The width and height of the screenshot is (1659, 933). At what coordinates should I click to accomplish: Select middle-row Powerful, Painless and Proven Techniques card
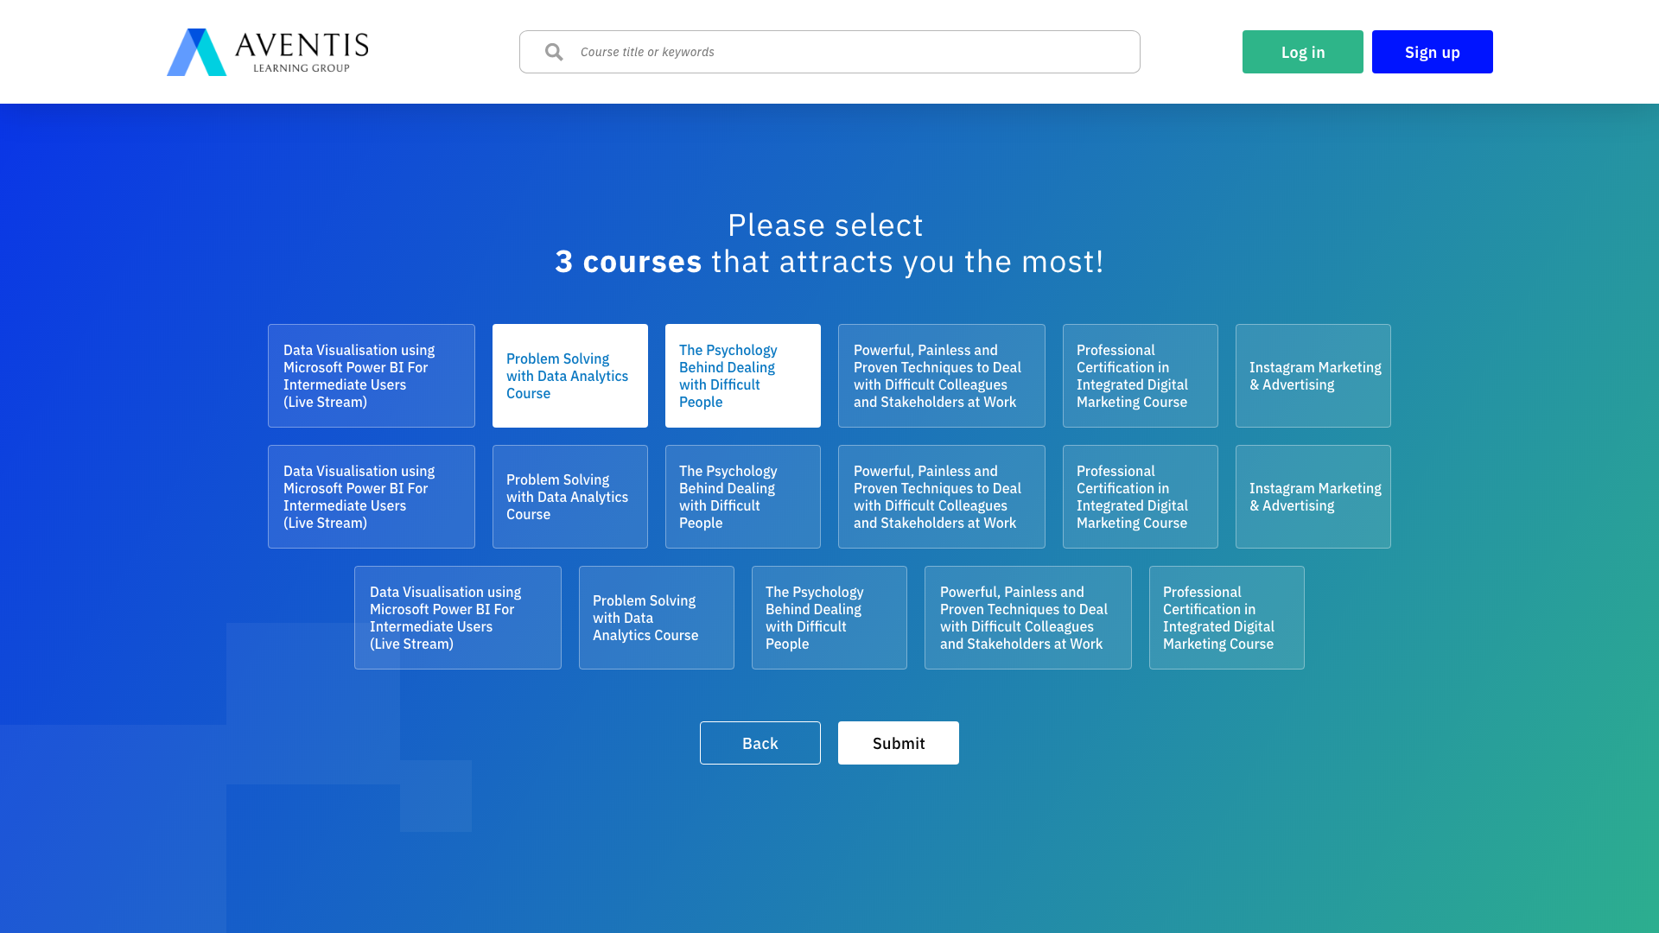click(x=942, y=497)
